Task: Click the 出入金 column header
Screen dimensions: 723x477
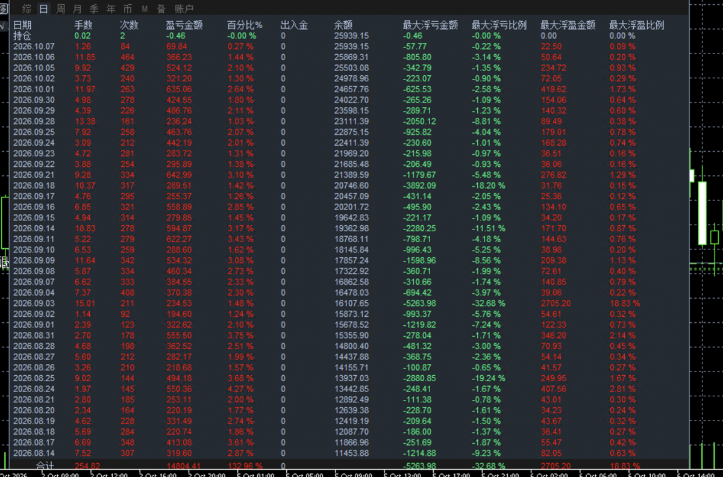Action: click(x=294, y=25)
